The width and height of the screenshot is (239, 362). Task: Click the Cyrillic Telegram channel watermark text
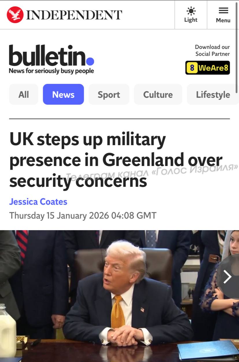click(152, 171)
